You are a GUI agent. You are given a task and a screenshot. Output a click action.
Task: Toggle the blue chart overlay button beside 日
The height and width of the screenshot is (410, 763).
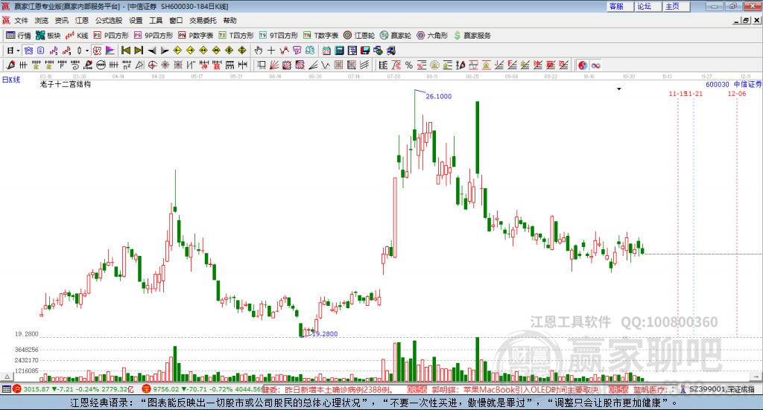(x=28, y=51)
